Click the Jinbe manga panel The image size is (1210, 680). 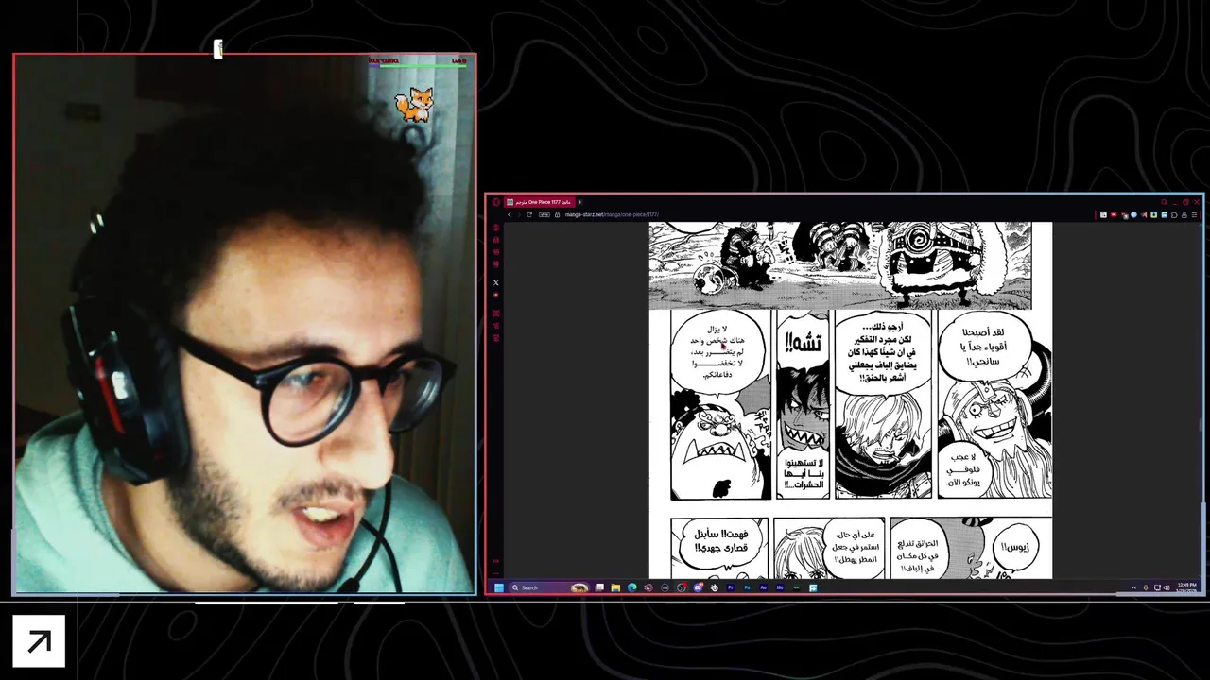click(x=720, y=404)
